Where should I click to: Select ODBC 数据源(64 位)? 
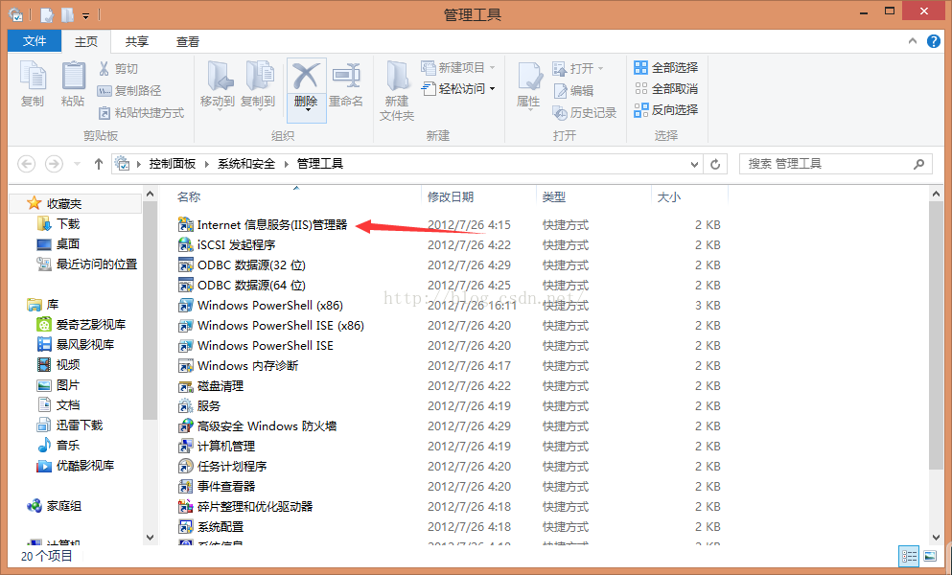tap(242, 285)
